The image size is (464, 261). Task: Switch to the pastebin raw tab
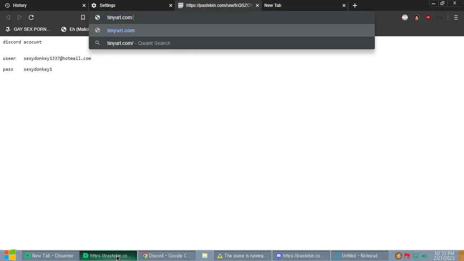click(219, 5)
